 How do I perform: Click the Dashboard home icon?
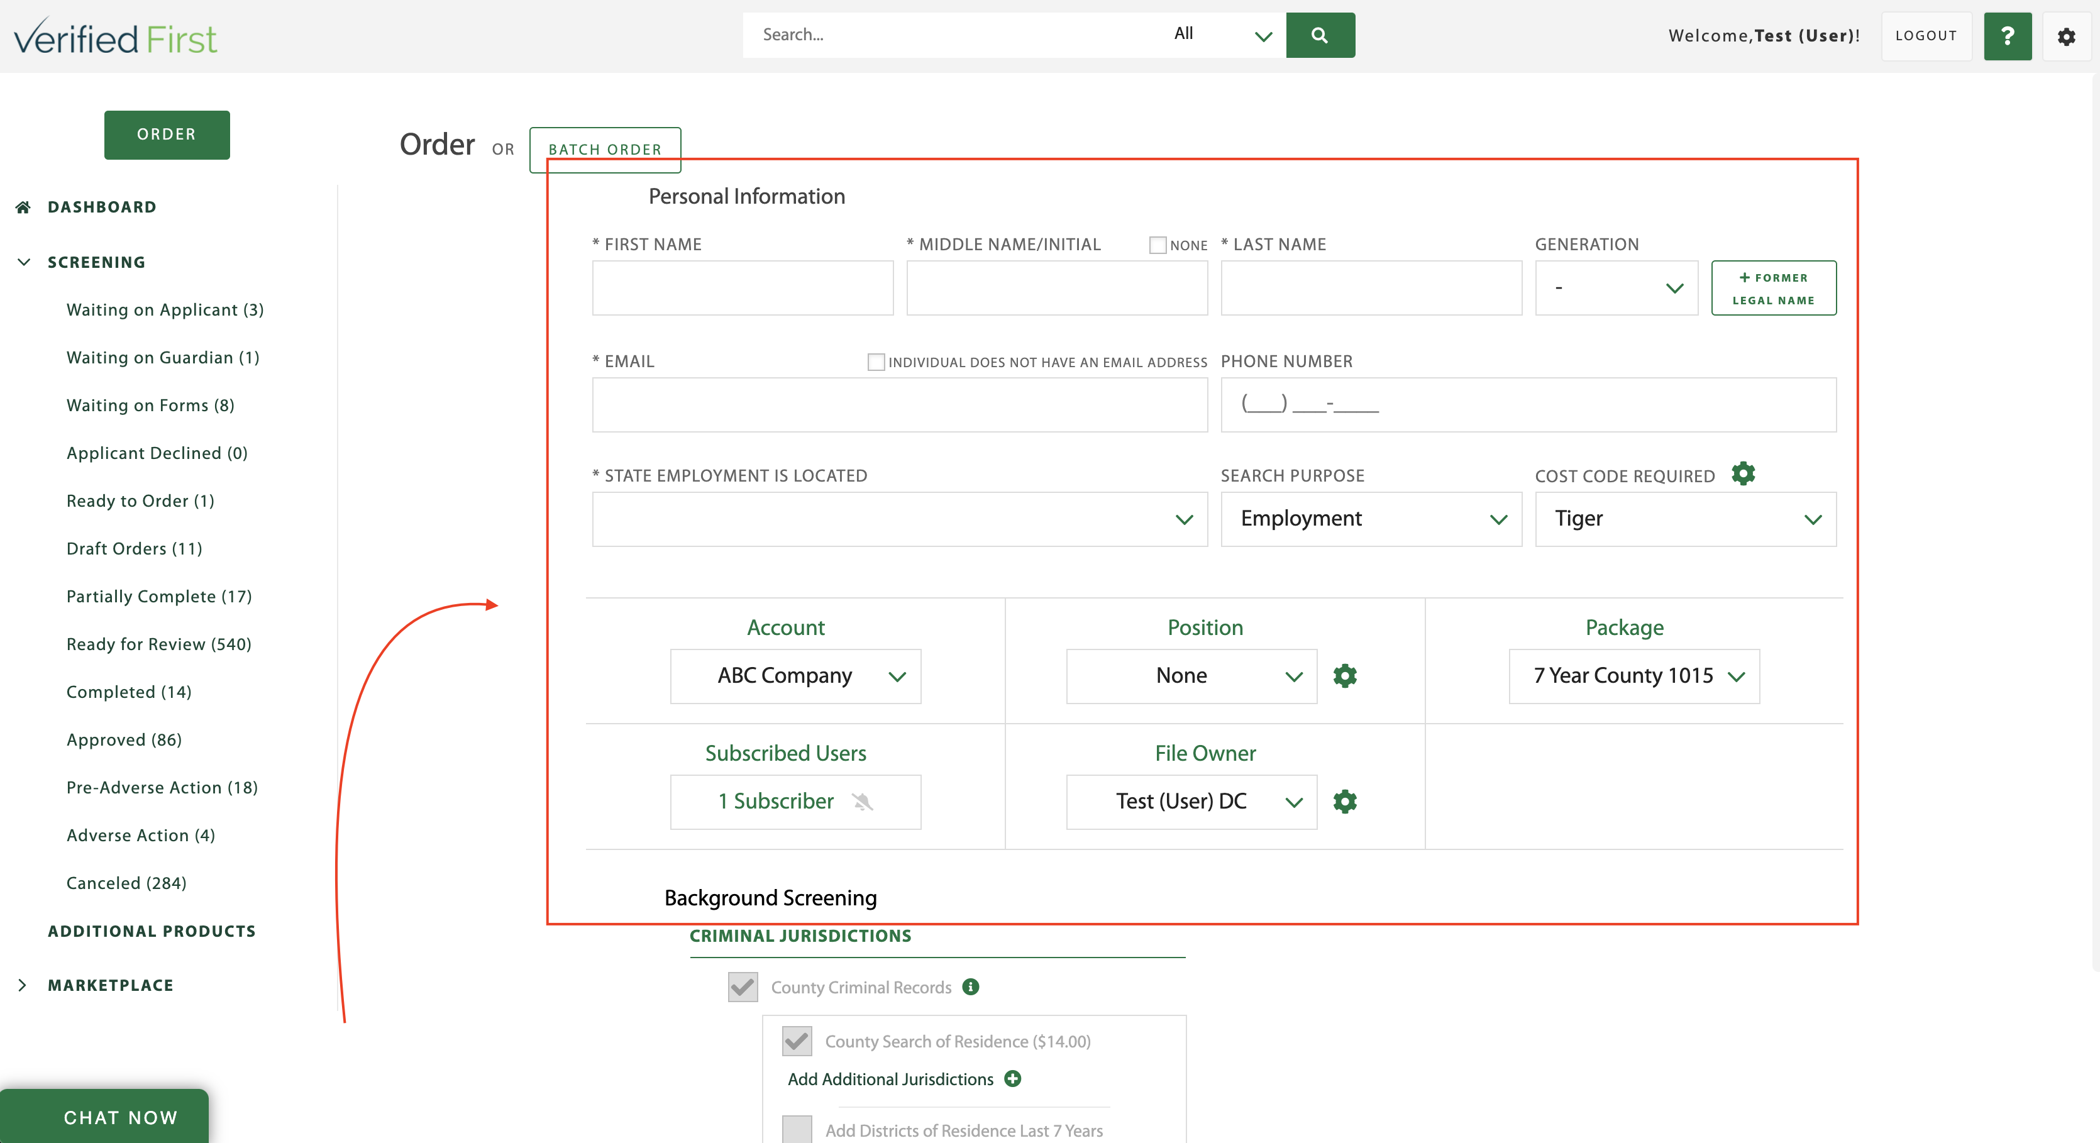tap(23, 207)
